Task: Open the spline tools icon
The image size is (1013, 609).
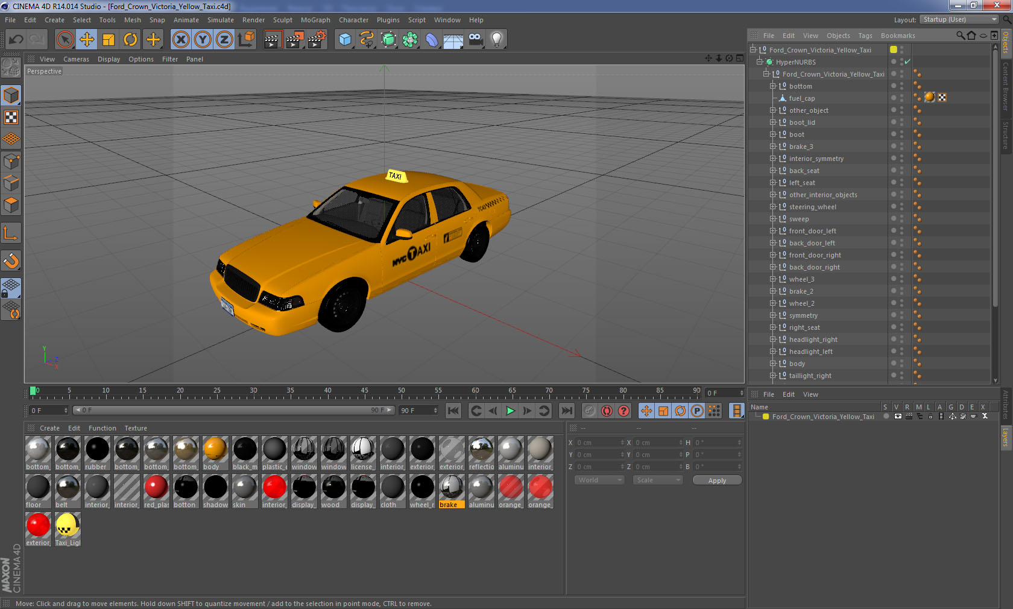Action: tap(367, 40)
